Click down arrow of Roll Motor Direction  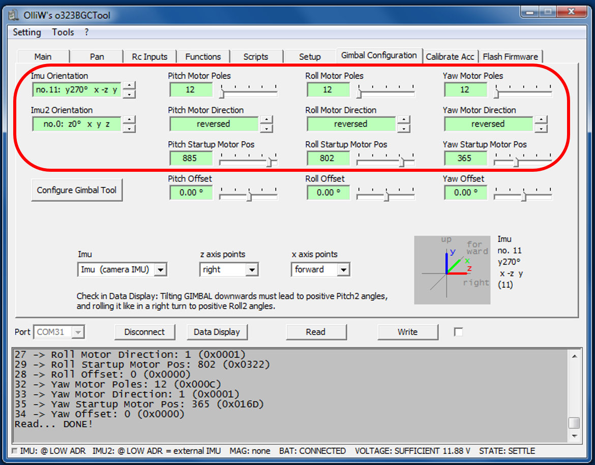click(x=404, y=129)
